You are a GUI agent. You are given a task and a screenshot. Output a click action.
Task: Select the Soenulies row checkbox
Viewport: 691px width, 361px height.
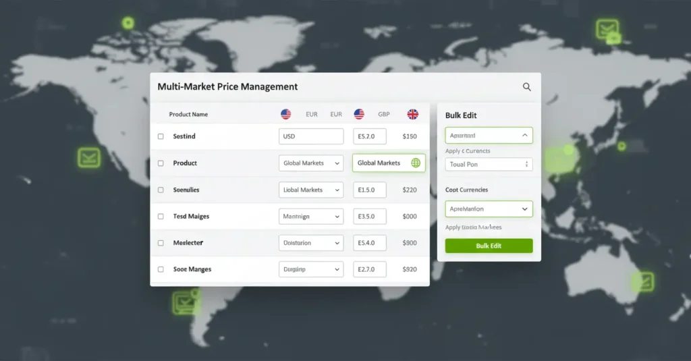(x=161, y=190)
